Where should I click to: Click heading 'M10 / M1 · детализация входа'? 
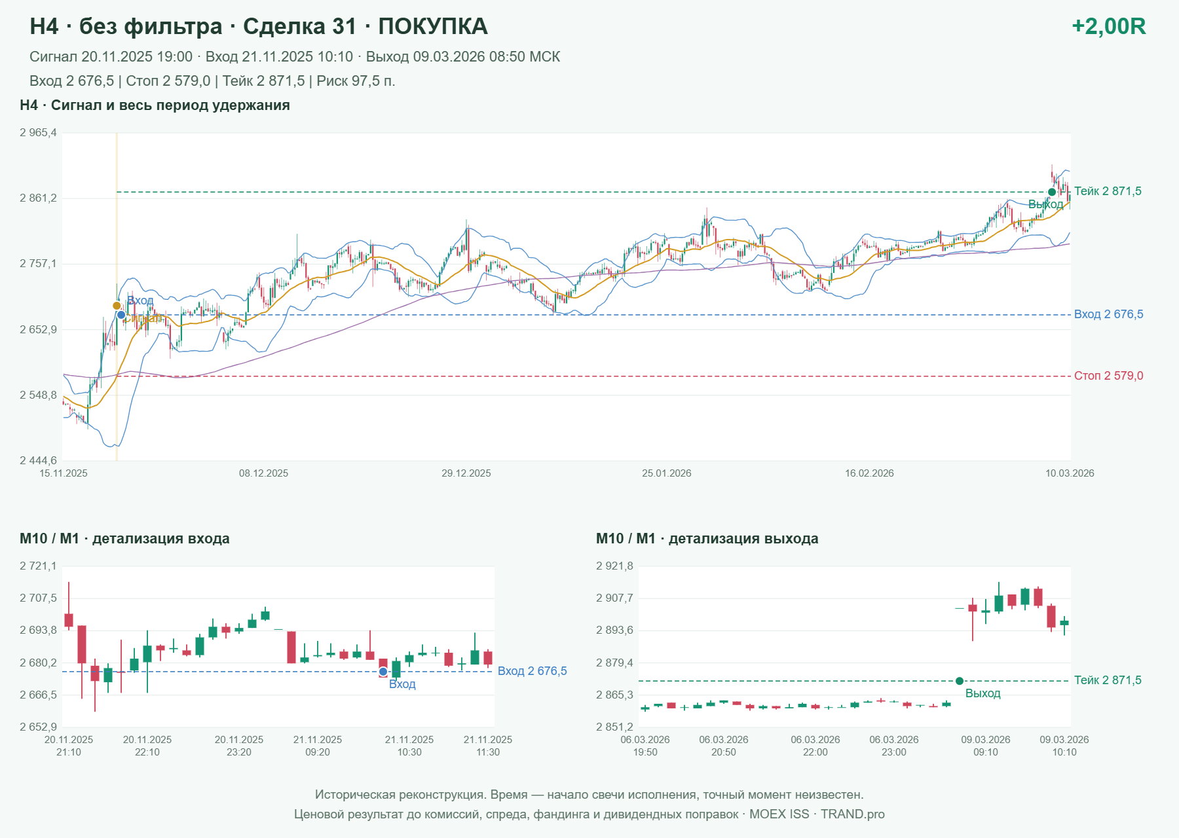point(124,539)
